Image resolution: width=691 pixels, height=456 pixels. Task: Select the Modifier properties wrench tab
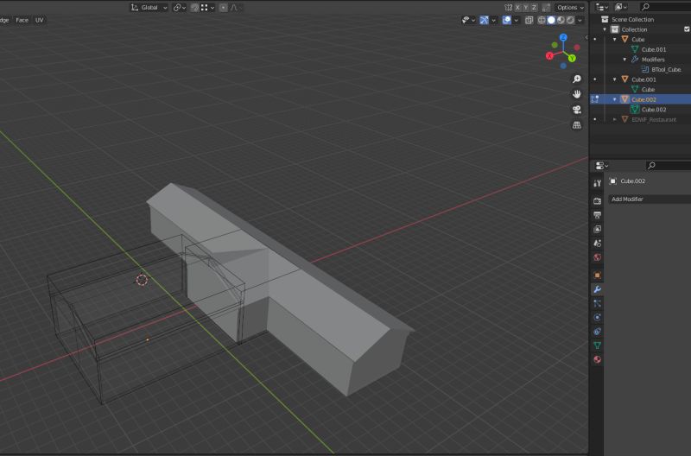pyautogui.click(x=597, y=289)
